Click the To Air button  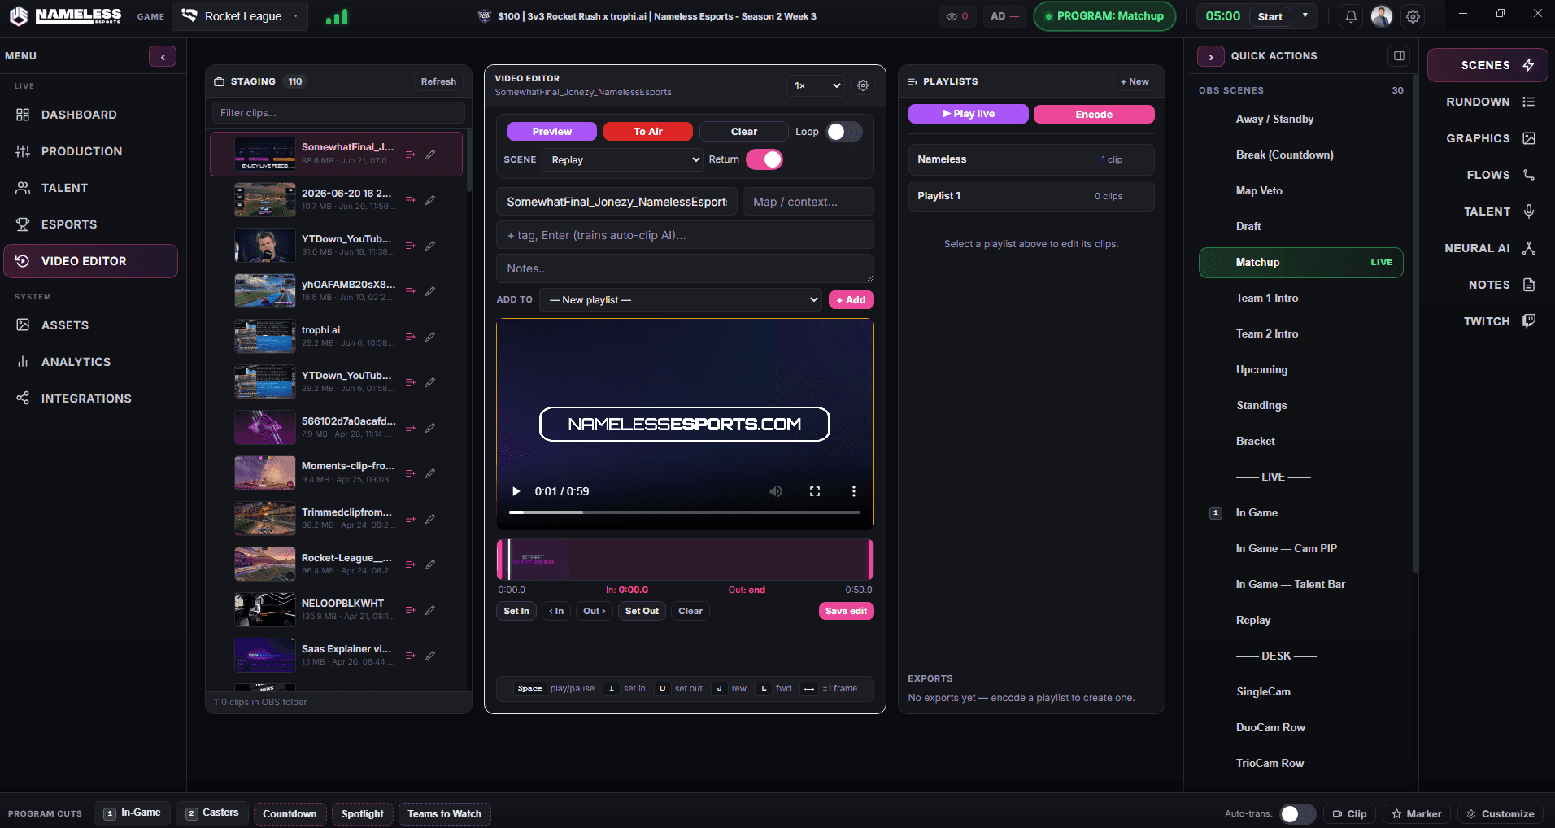pyautogui.click(x=648, y=132)
